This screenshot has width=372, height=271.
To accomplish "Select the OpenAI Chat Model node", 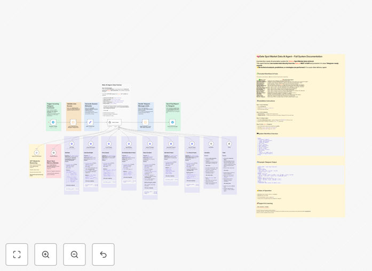I will pos(36,153).
